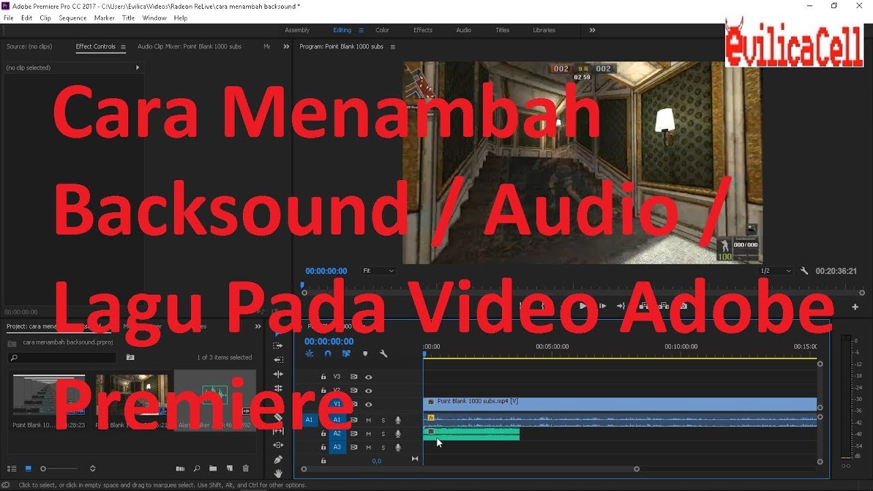
Task: Mute audio track A1
Action: coord(368,420)
